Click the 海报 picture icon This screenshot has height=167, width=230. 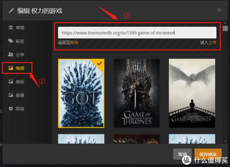point(11,68)
